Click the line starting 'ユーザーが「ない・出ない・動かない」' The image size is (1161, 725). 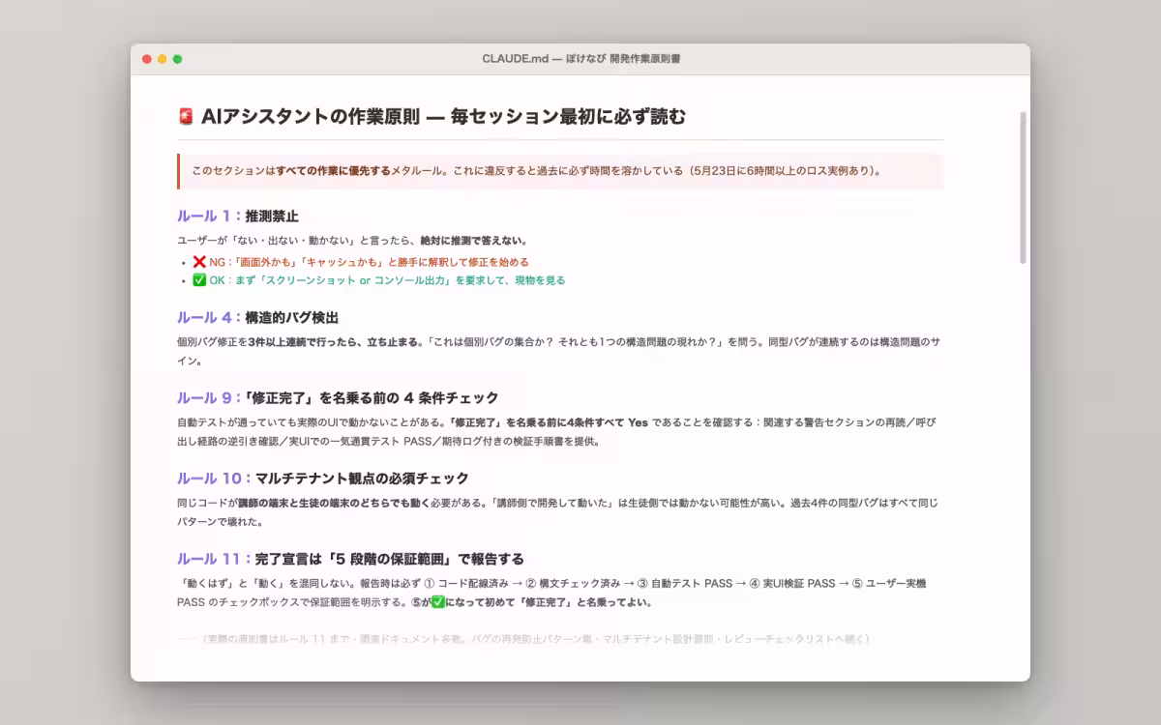(x=352, y=241)
